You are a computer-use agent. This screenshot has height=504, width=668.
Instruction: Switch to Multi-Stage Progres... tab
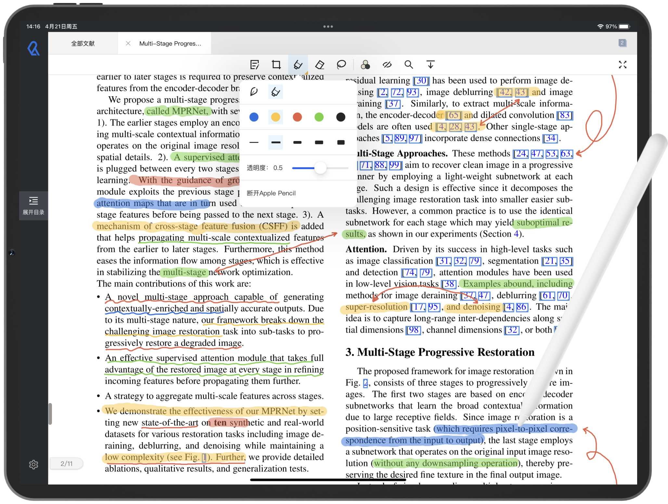click(170, 44)
